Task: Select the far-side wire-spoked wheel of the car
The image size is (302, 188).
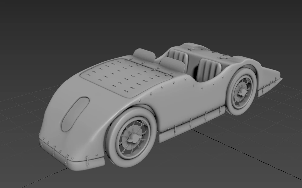Action: click(241, 92)
